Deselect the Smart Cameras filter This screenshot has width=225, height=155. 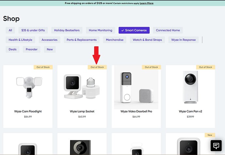[x=134, y=30]
